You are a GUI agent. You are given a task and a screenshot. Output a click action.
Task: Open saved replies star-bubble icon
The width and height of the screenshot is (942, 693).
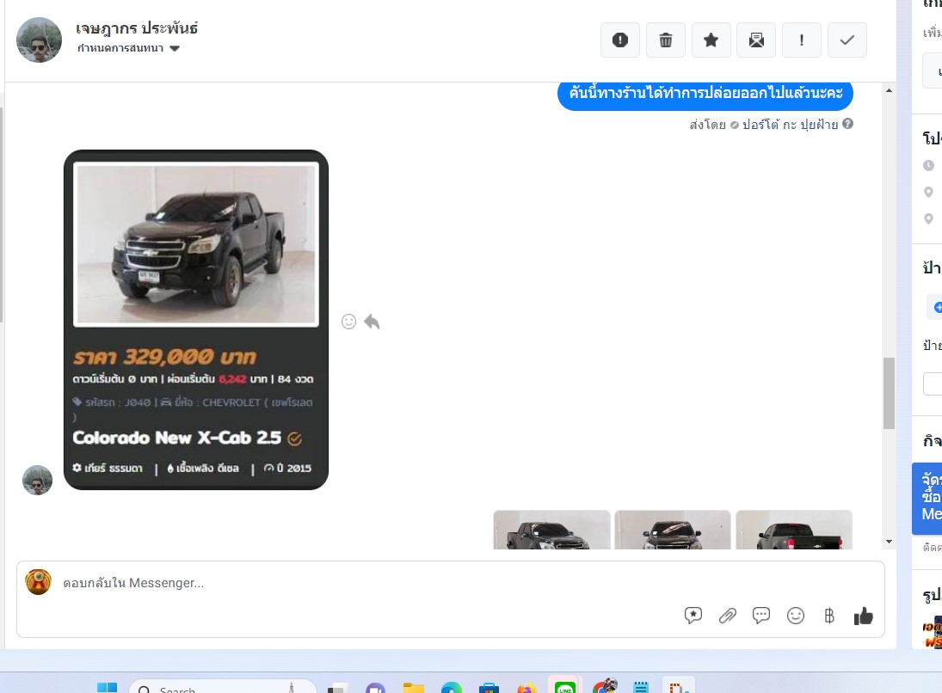point(693,616)
